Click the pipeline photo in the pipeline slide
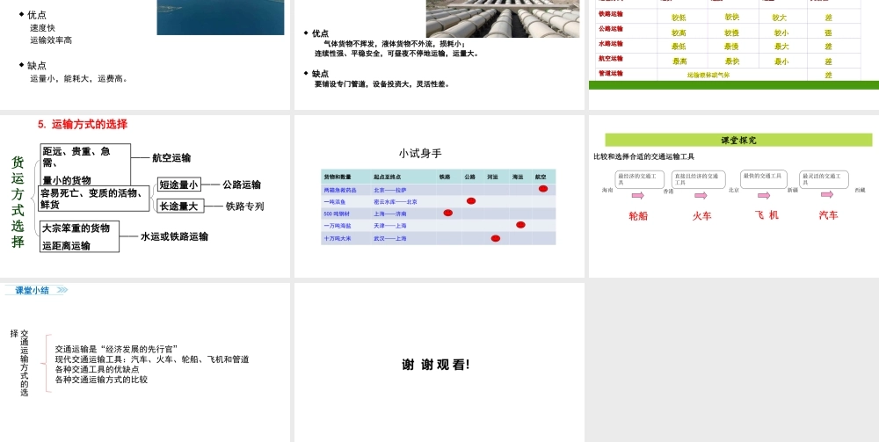The height and width of the screenshot is (442, 879). 502,18
